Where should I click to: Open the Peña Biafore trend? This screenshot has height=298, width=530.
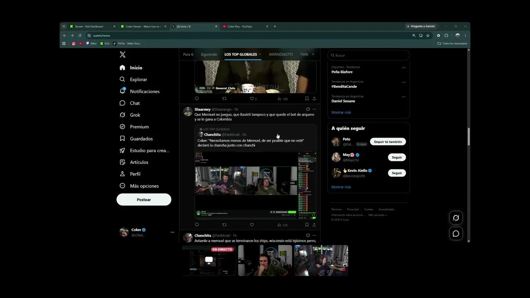coord(342,72)
